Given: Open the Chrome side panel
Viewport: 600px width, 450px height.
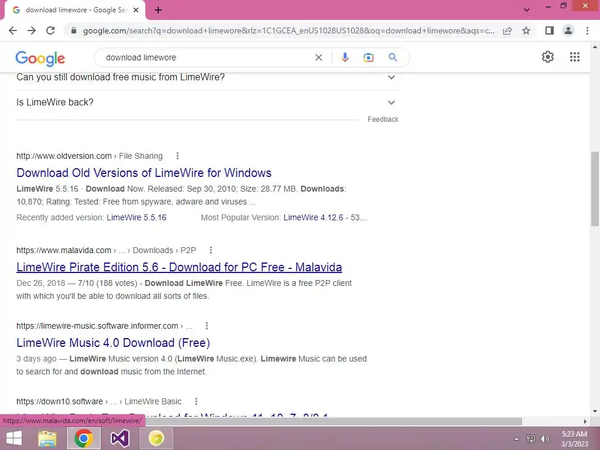Looking at the screenshot, I should 550,30.
